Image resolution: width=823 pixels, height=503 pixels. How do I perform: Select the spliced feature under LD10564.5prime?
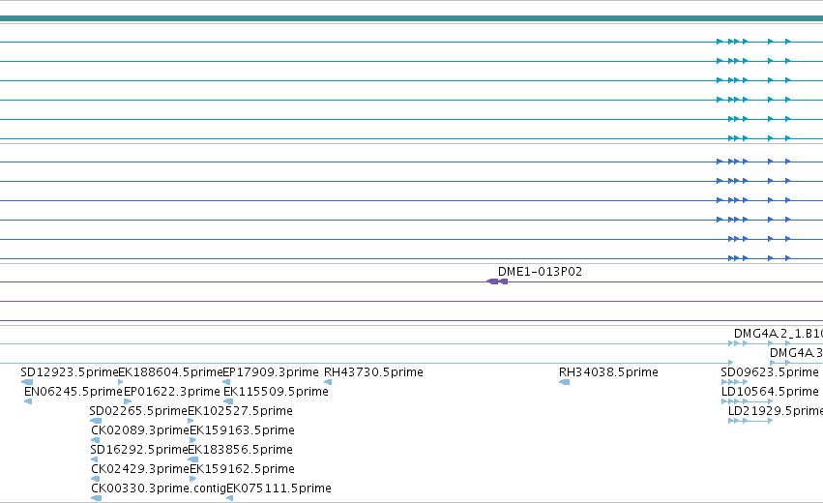point(747,401)
